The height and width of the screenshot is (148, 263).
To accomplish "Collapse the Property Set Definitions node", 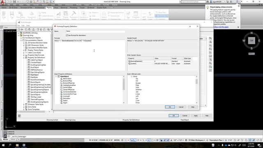I will [24, 58].
